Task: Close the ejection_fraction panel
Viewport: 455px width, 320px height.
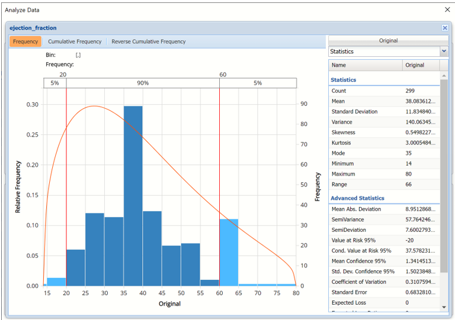Action: pyautogui.click(x=444, y=28)
